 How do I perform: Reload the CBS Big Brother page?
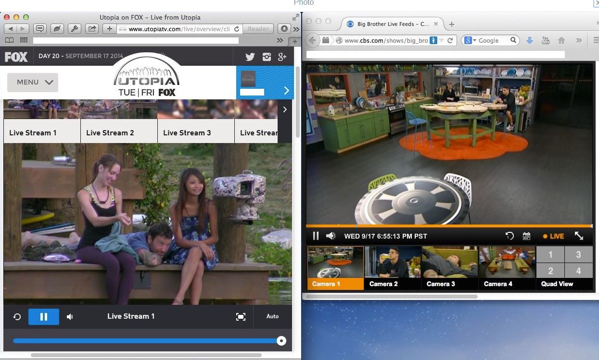[450, 41]
